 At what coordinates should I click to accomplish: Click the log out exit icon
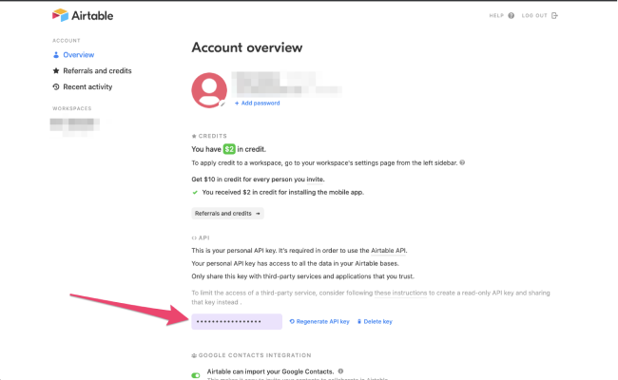[554, 16]
